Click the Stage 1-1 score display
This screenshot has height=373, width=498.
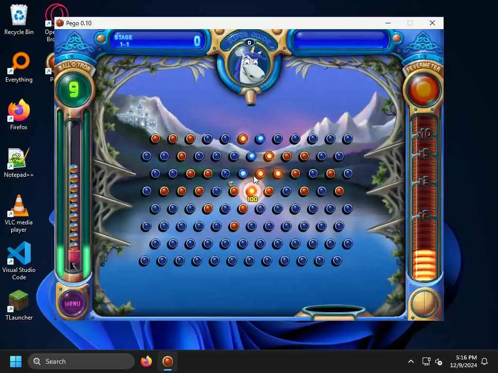pyautogui.click(x=157, y=41)
